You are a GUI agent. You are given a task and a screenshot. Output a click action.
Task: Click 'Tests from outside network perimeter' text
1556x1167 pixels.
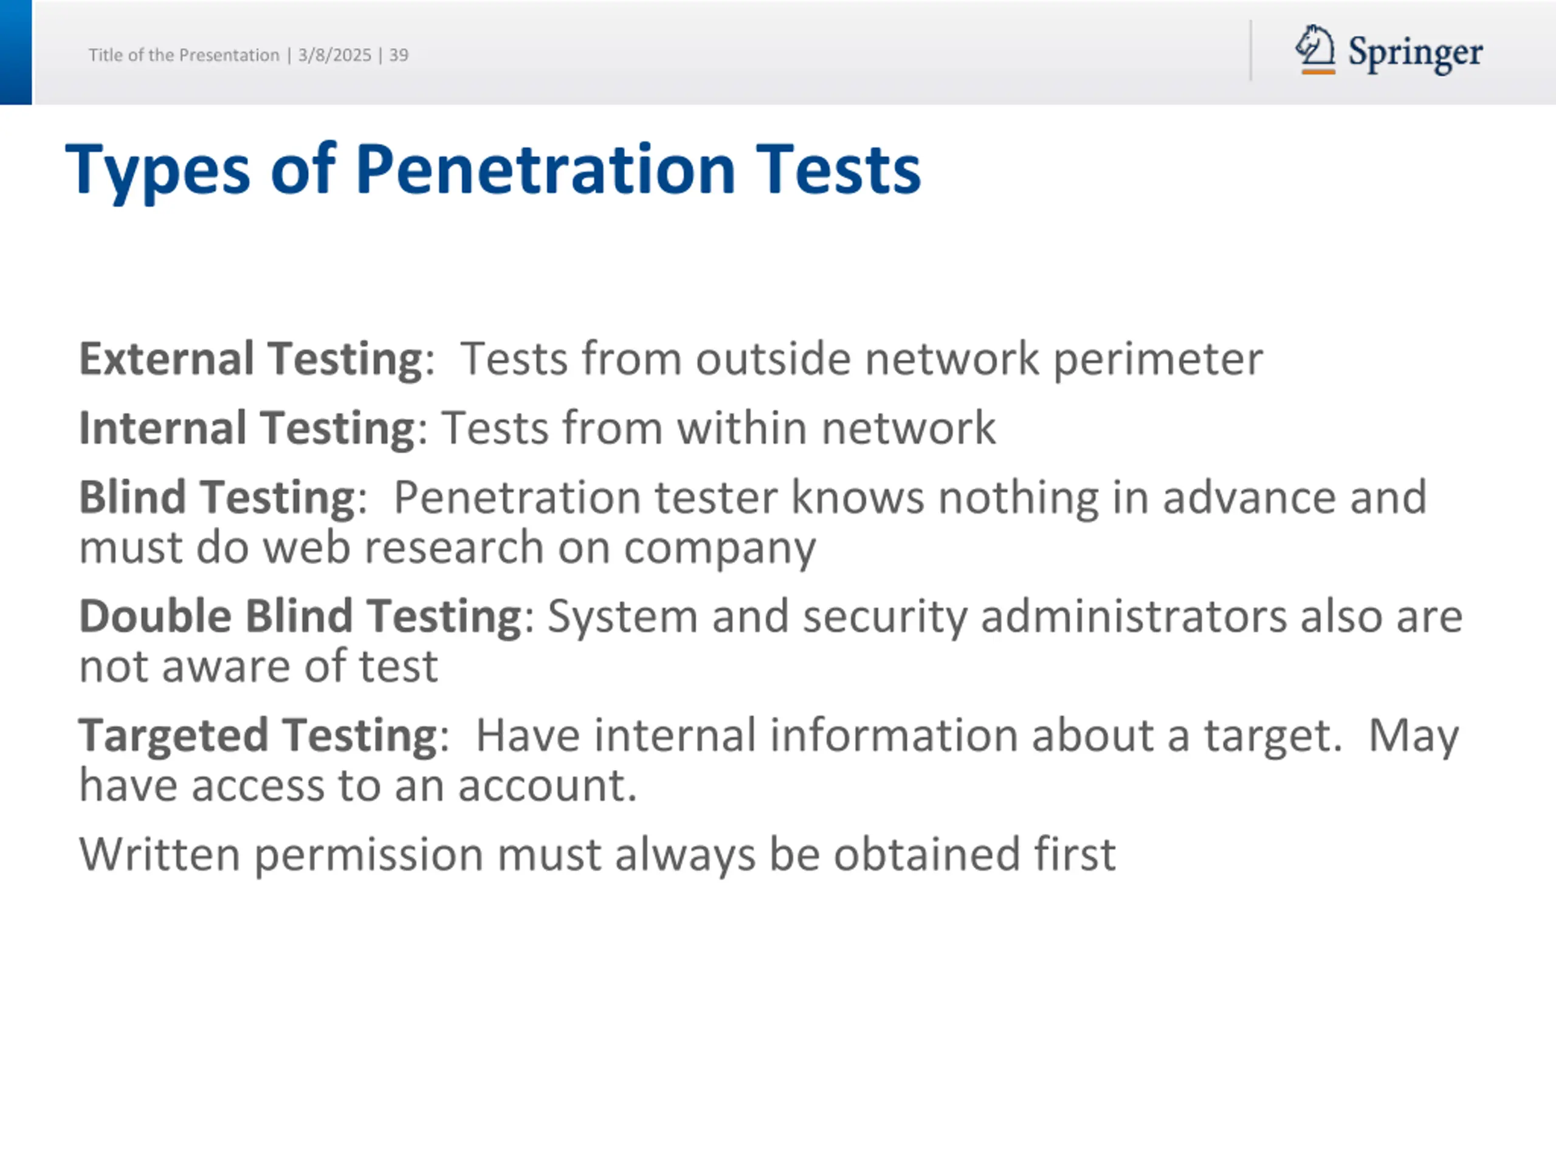coord(862,359)
